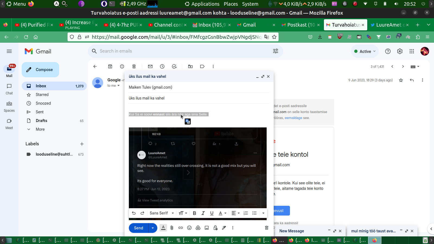
Task: Open the send options arrow beside Send
Action: point(153,228)
